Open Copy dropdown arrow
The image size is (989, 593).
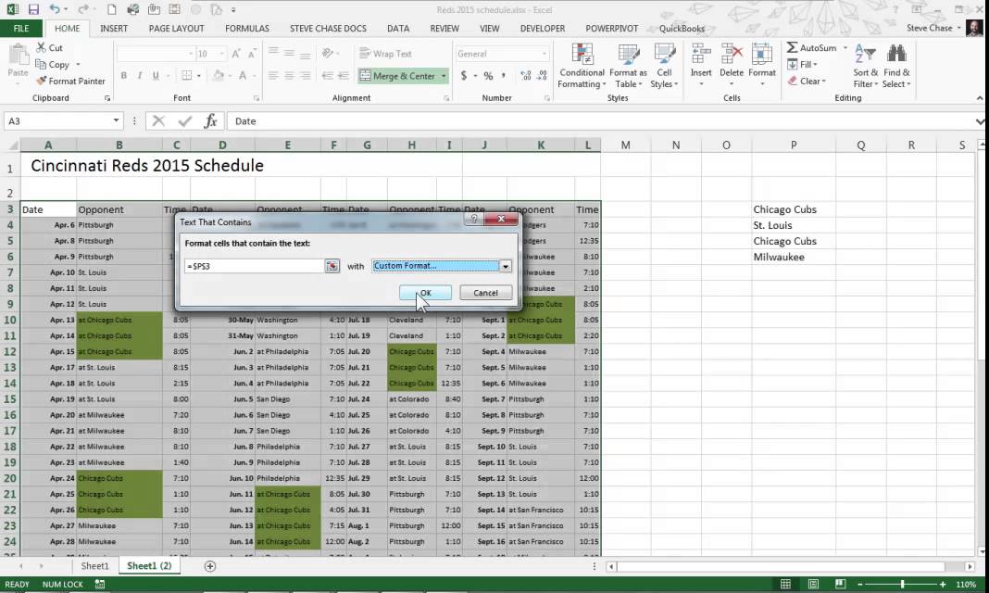pos(78,64)
